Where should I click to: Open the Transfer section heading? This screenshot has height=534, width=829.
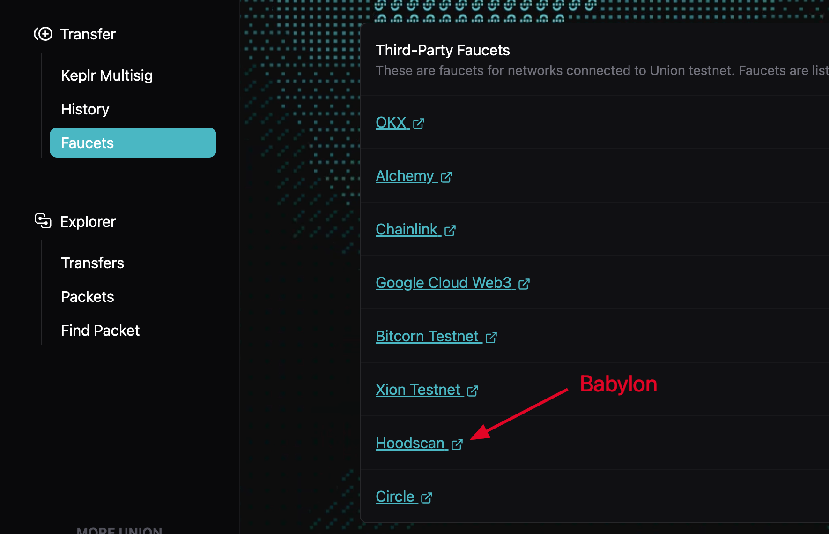pyautogui.click(x=88, y=34)
